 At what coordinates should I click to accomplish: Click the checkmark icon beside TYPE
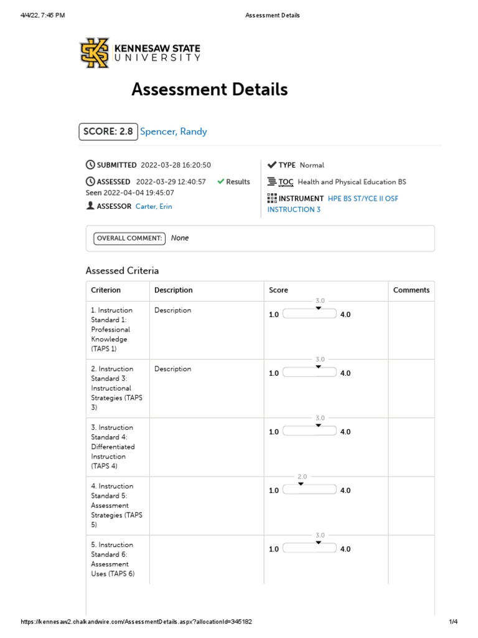pyautogui.click(x=272, y=165)
